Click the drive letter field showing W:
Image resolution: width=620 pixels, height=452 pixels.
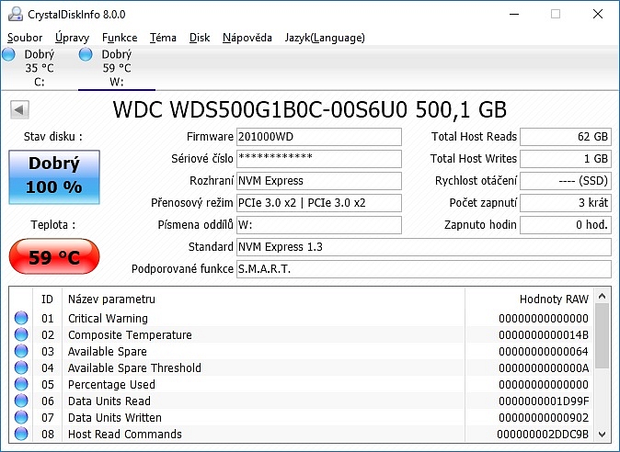click(318, 225)
